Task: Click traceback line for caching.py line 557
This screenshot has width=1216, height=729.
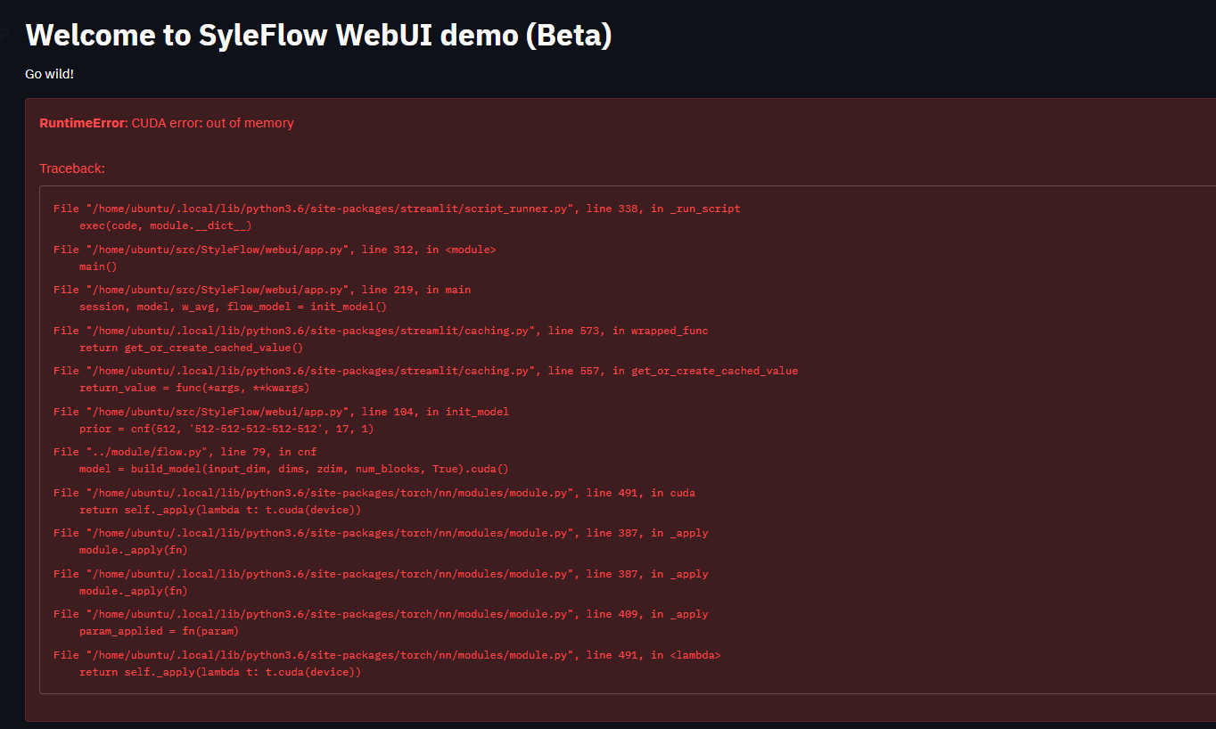Action: click(426, 371)
